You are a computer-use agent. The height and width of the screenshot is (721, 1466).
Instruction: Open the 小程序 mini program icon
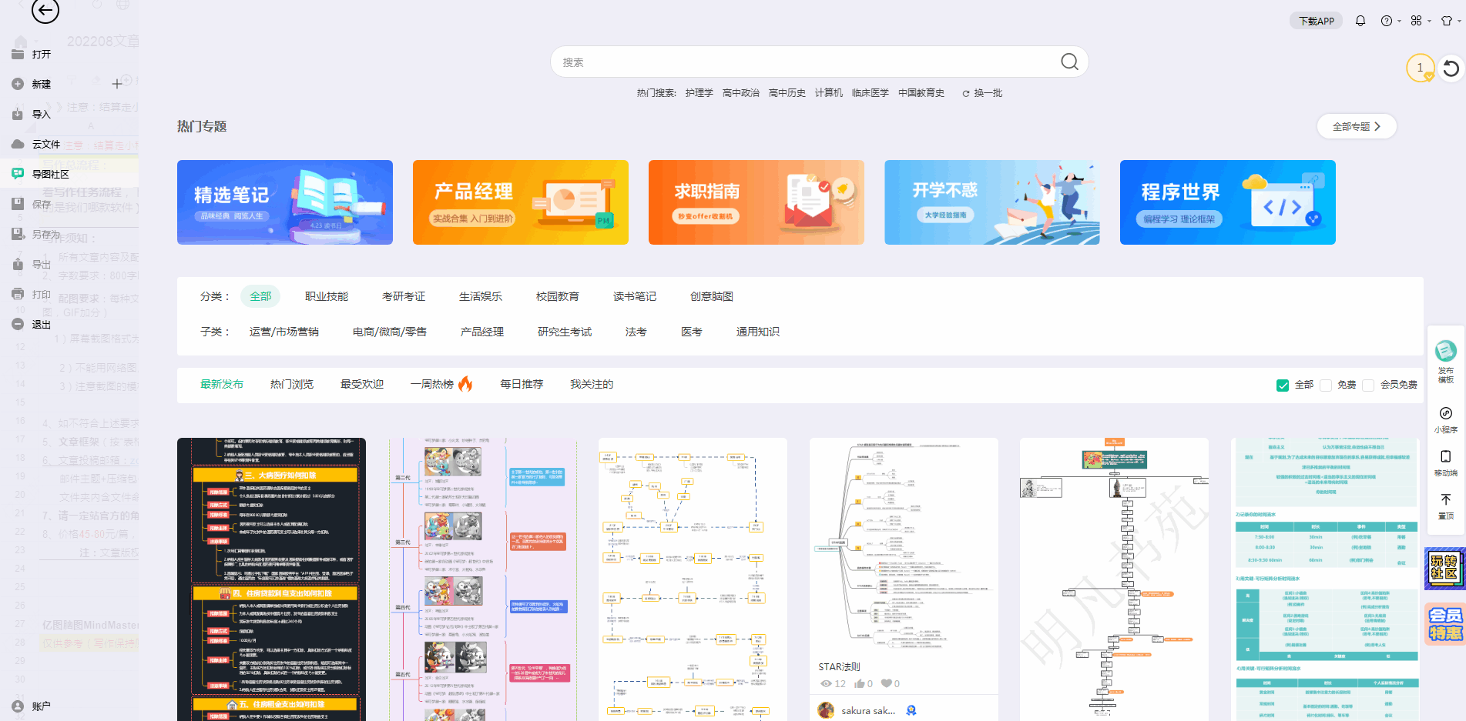click(x=1445, y=414)
